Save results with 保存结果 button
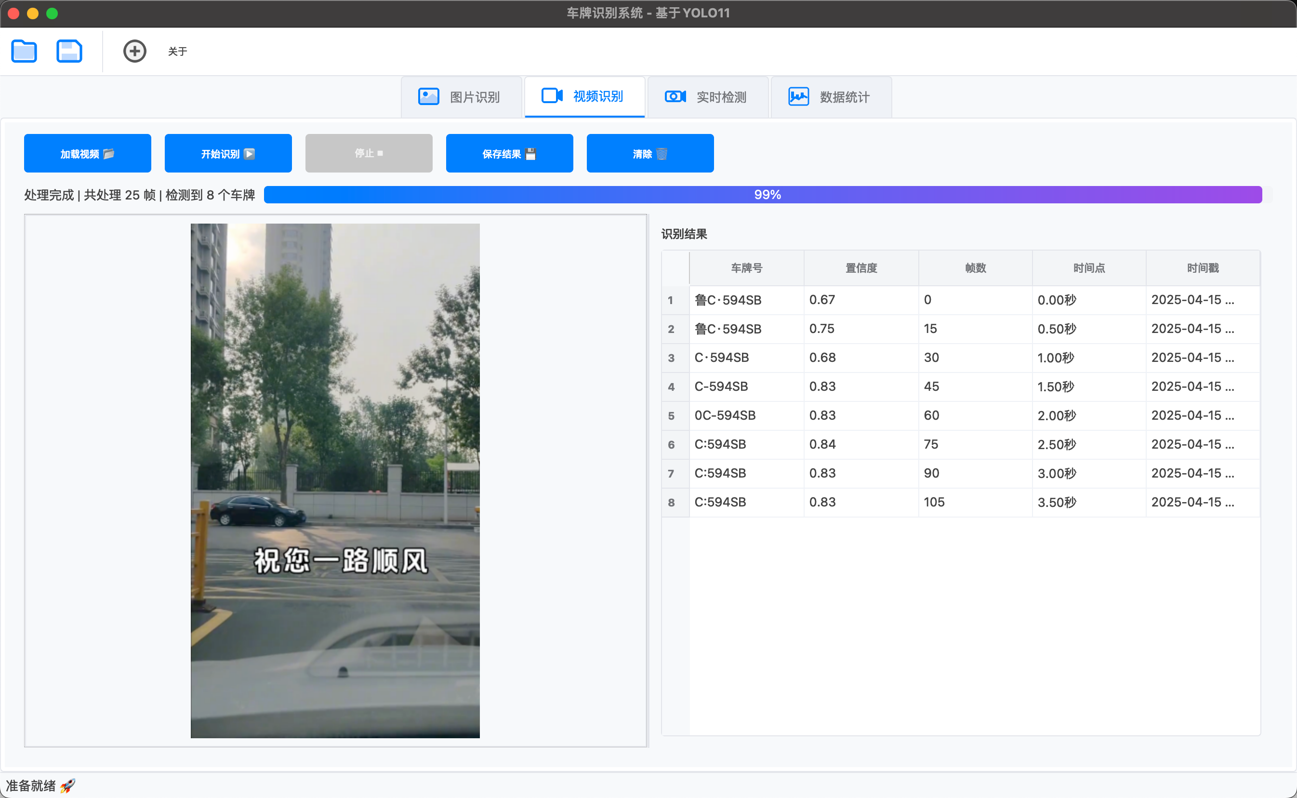 pyautogui.click(x=509, y=154)
